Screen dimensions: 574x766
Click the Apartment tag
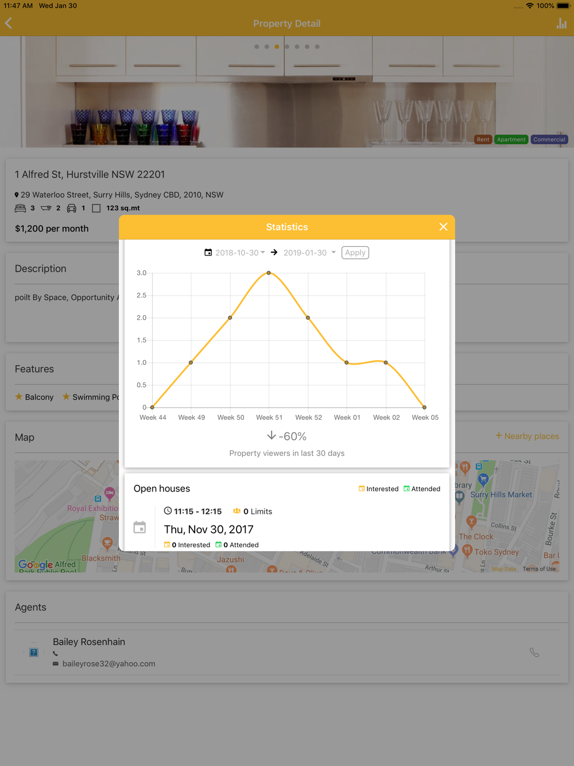coord(511,140)
